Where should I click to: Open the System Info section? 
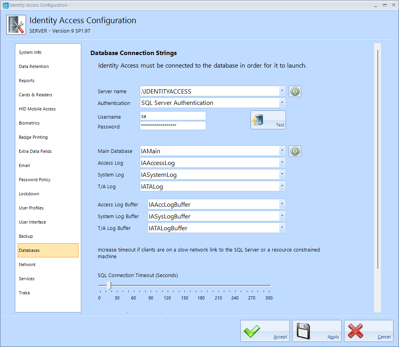48,52
